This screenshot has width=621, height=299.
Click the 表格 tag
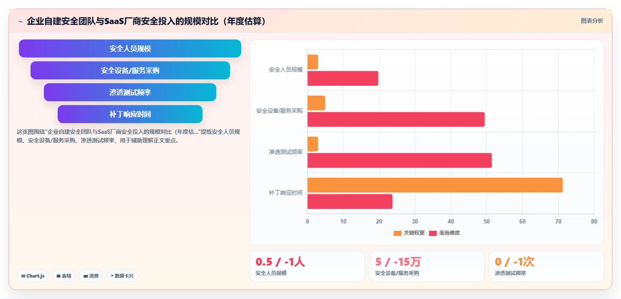click(64, 276)
